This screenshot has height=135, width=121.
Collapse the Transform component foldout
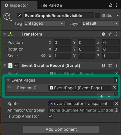pos(5,34)
